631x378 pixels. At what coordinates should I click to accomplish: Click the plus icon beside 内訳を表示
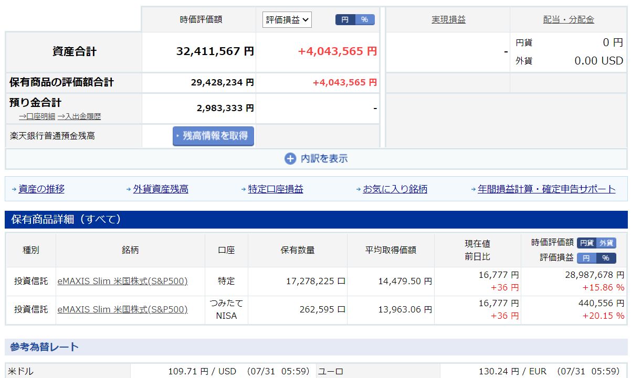290,159
